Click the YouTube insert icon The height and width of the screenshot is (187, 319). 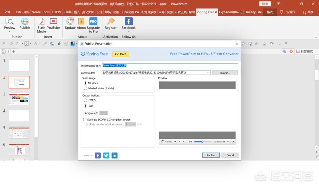54,22
